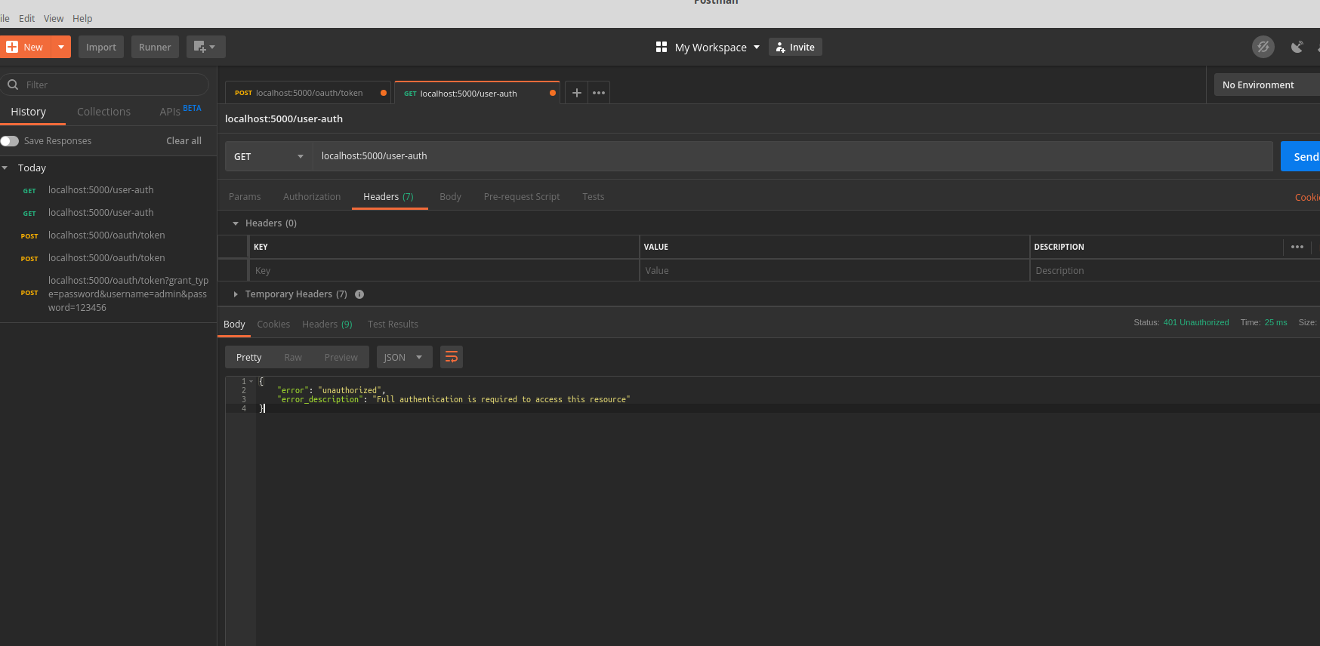Switch to the History tab
The height and width of the screenshot is (646, 1320).
[x=29, y=112]
